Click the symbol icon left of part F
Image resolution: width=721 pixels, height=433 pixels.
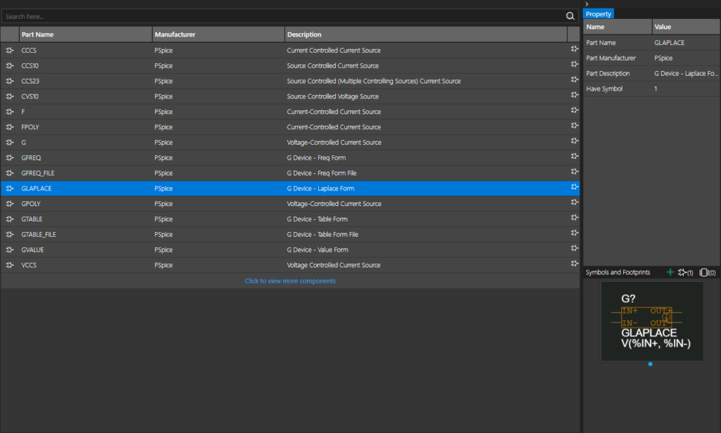point(10,112)
